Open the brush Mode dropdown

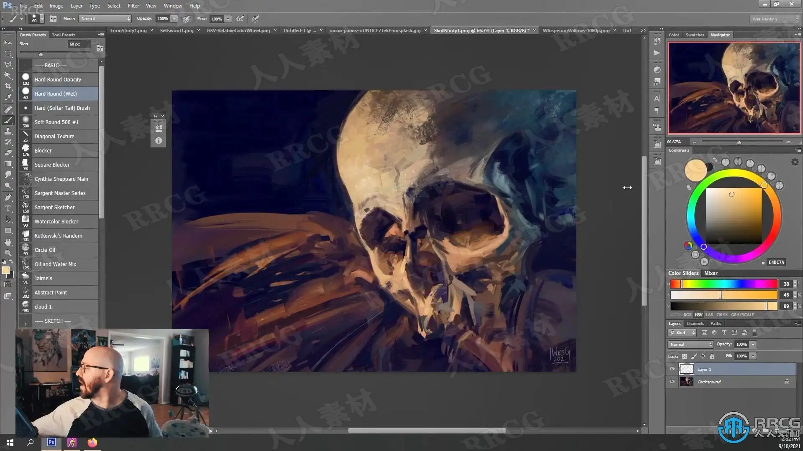(105, 19)
